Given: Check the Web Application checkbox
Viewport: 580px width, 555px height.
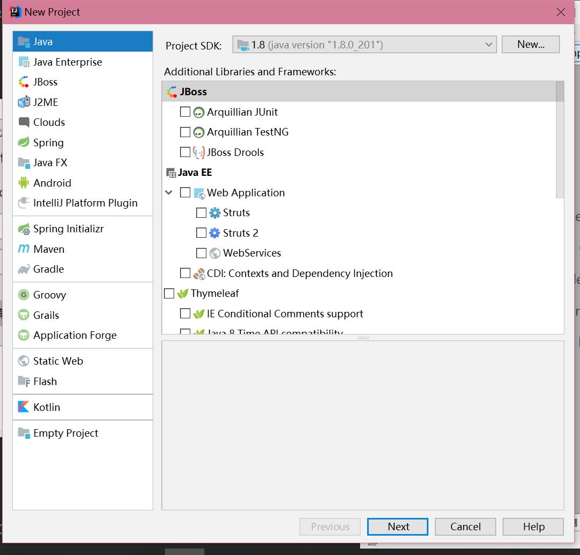Looking at the screenshot, I should (185, 193).
